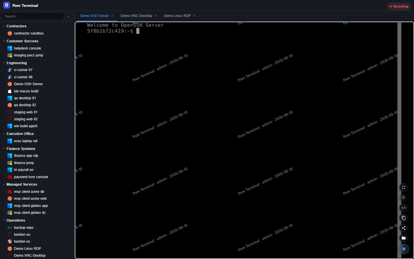Collapse the sidebar with chevron button

click(x=68, y=16)
